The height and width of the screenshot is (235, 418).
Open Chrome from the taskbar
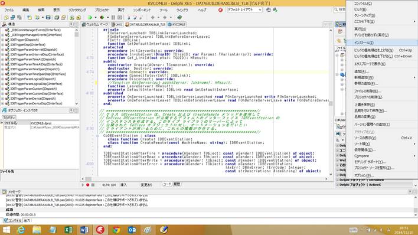pyautogui.click(x=116, y=230)
